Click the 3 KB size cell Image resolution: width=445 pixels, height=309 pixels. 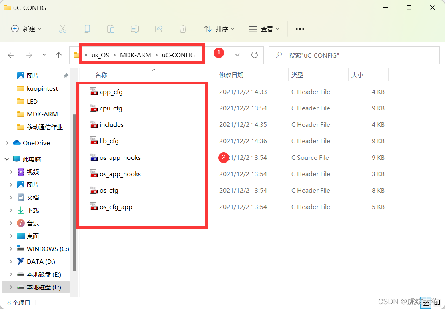tap(378, 174)
